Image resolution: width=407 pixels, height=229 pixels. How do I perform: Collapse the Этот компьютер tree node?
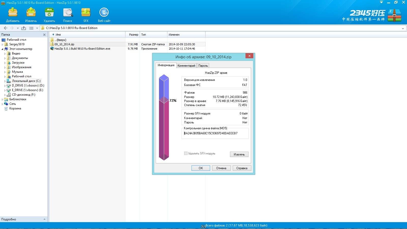click(x=3, y=49)
